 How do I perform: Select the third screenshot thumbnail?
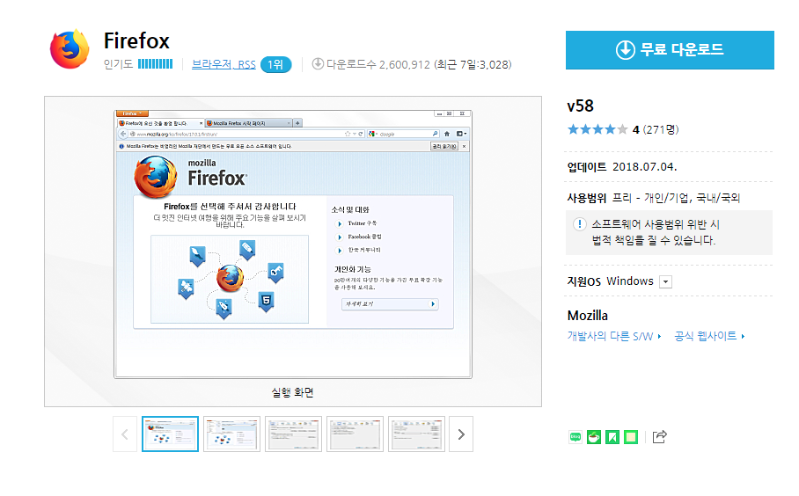point(294,434)
